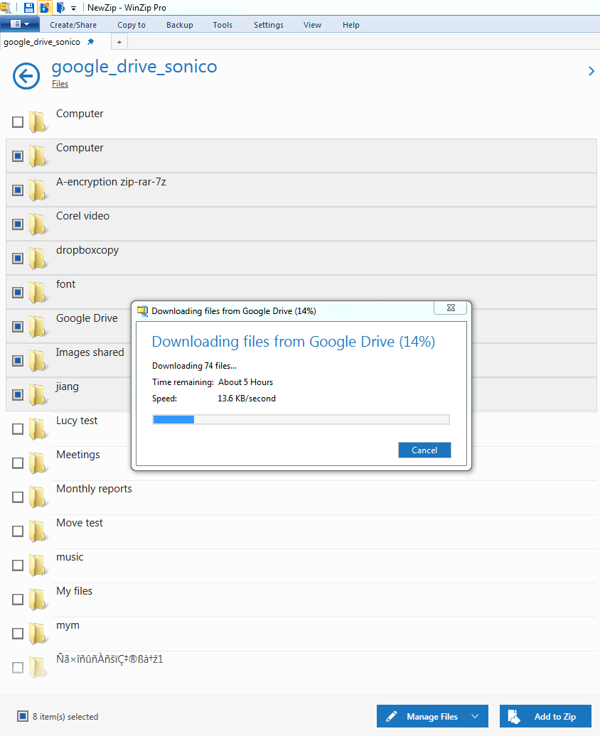Open the quick access toolbar customize dropdown

[x=74, y=9]
